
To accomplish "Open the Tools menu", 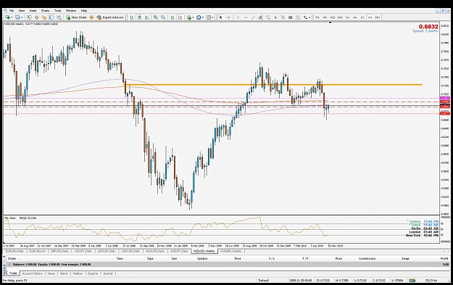I will pos(58,11).
